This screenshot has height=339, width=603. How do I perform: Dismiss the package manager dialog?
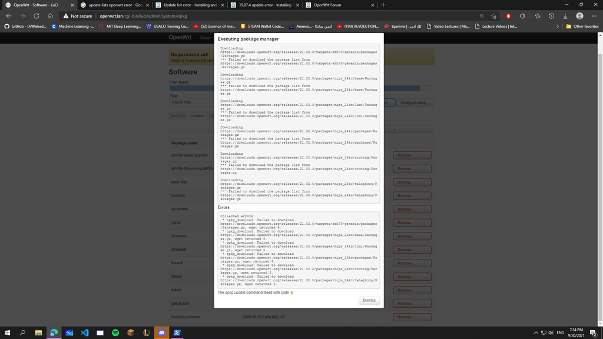click(x=369, y=300)
